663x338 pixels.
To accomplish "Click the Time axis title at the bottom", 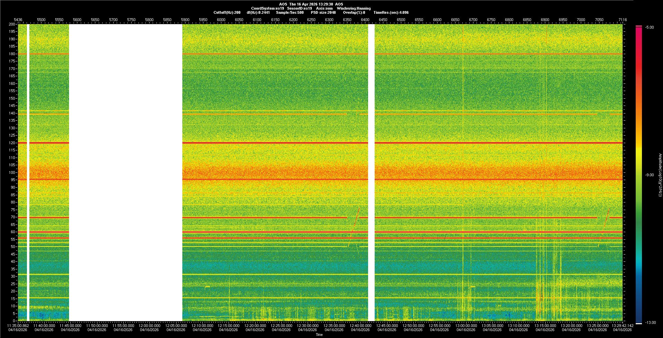I will coord(319,335).
